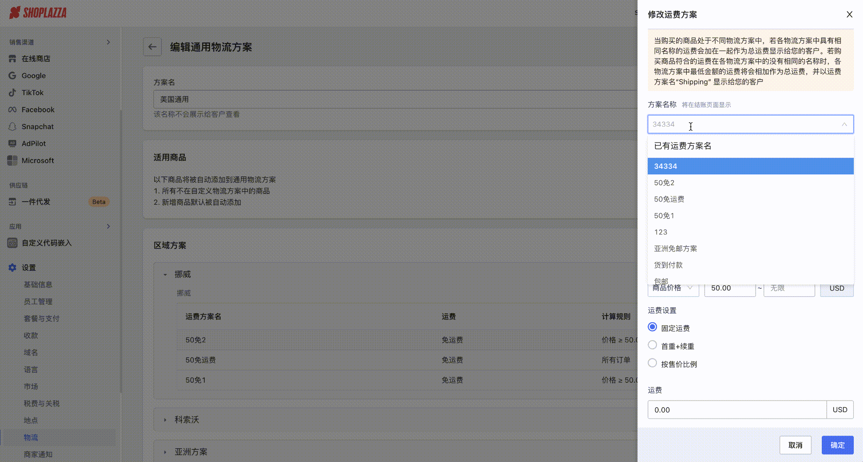This screenshot has height=462, width=863.
Task: Open 市场 settings page
Action: (31, 386)
